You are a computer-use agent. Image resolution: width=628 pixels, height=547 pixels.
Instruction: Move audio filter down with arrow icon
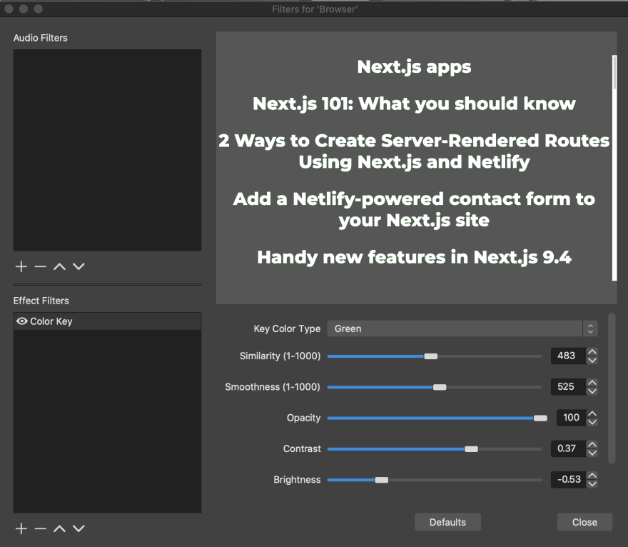tap(78, 266)
